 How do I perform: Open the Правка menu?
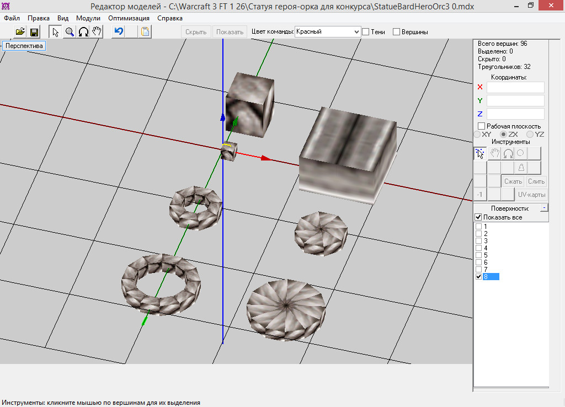click(39, 18)
